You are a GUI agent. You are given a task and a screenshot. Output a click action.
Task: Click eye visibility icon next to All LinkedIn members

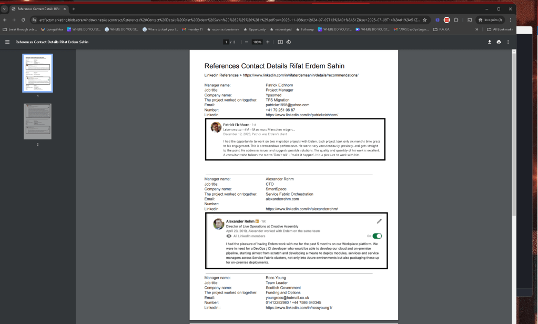229,236
